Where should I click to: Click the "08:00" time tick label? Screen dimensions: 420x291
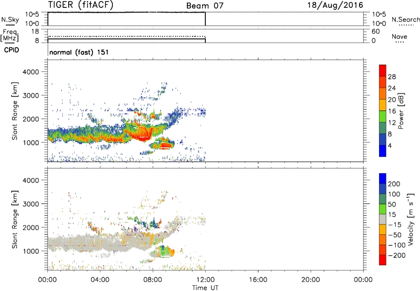pos(153,280)
